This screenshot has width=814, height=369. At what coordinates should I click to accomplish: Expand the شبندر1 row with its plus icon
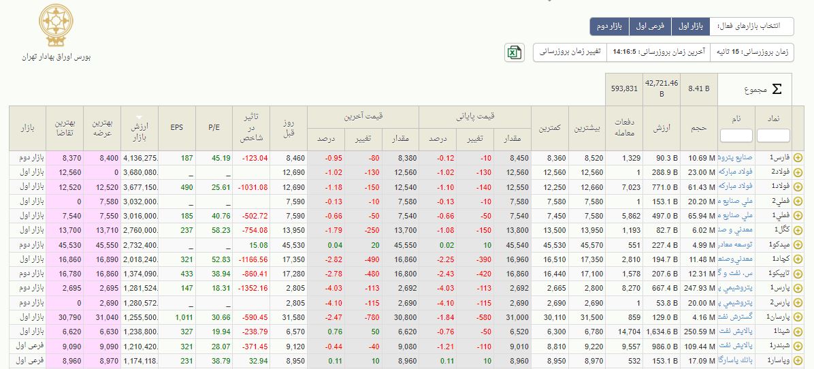798,346
